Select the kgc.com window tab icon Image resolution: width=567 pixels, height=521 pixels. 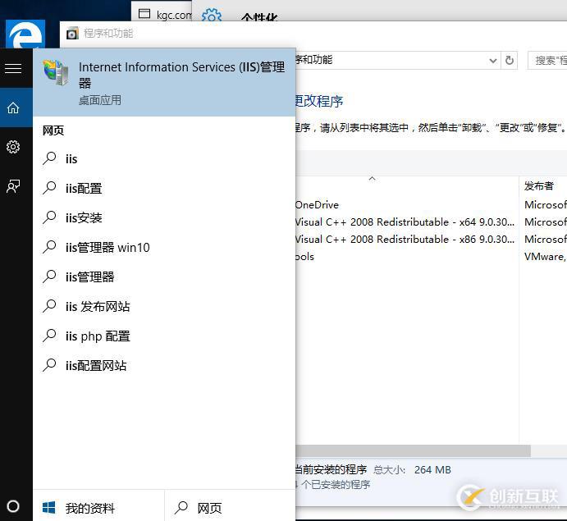(x=144, y=14)
